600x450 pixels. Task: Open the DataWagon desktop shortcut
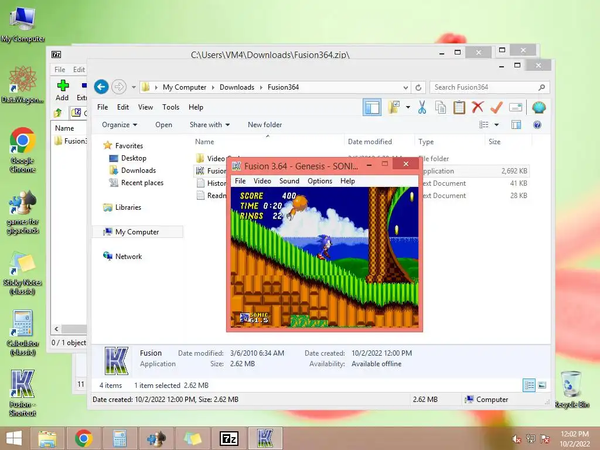point(23,84)
